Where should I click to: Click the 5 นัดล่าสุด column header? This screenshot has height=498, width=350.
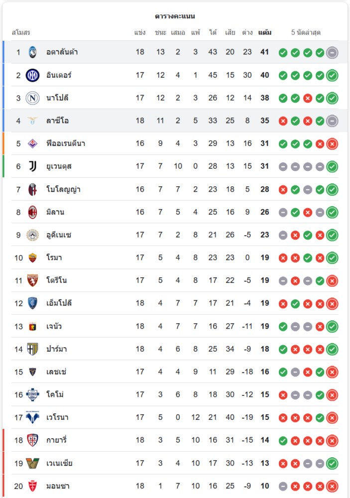(x=306, y=33)
